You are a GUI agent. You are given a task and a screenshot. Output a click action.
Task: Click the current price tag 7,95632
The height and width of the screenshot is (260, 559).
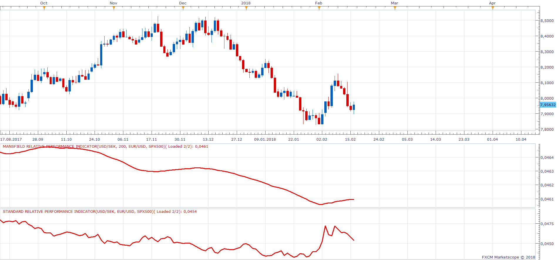[548, 105]
